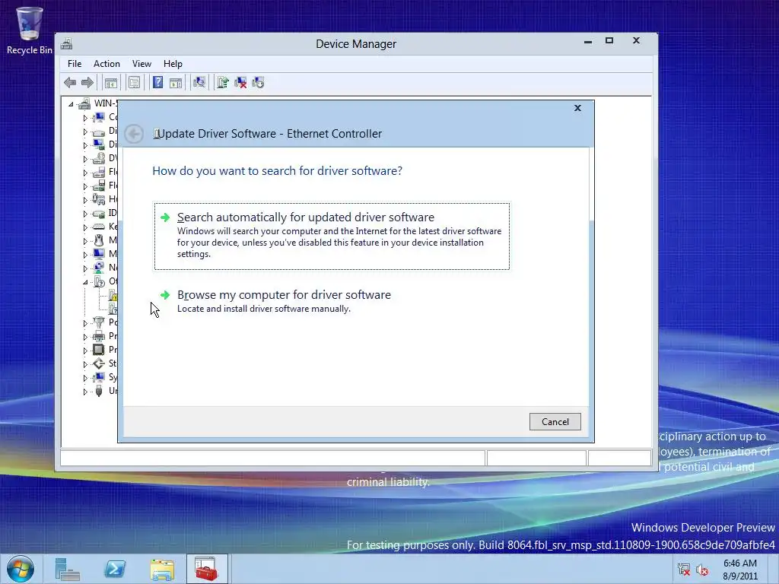This screenshot has height=584, width=779.
Task: Open the Action menu
Action: pos(107,64)
